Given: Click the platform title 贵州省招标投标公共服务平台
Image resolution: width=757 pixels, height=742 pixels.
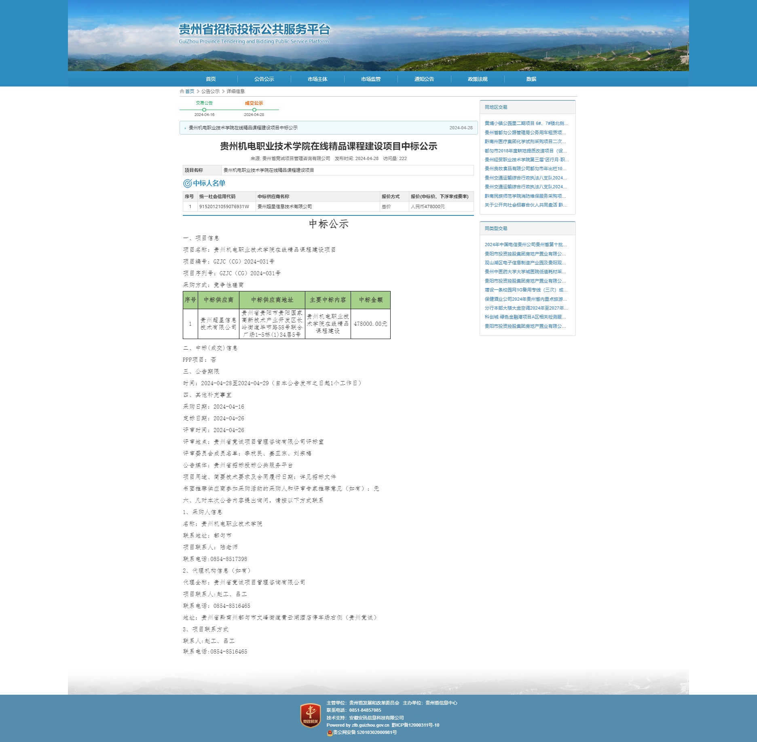Looking at the screenshot, I should (254, 30).
